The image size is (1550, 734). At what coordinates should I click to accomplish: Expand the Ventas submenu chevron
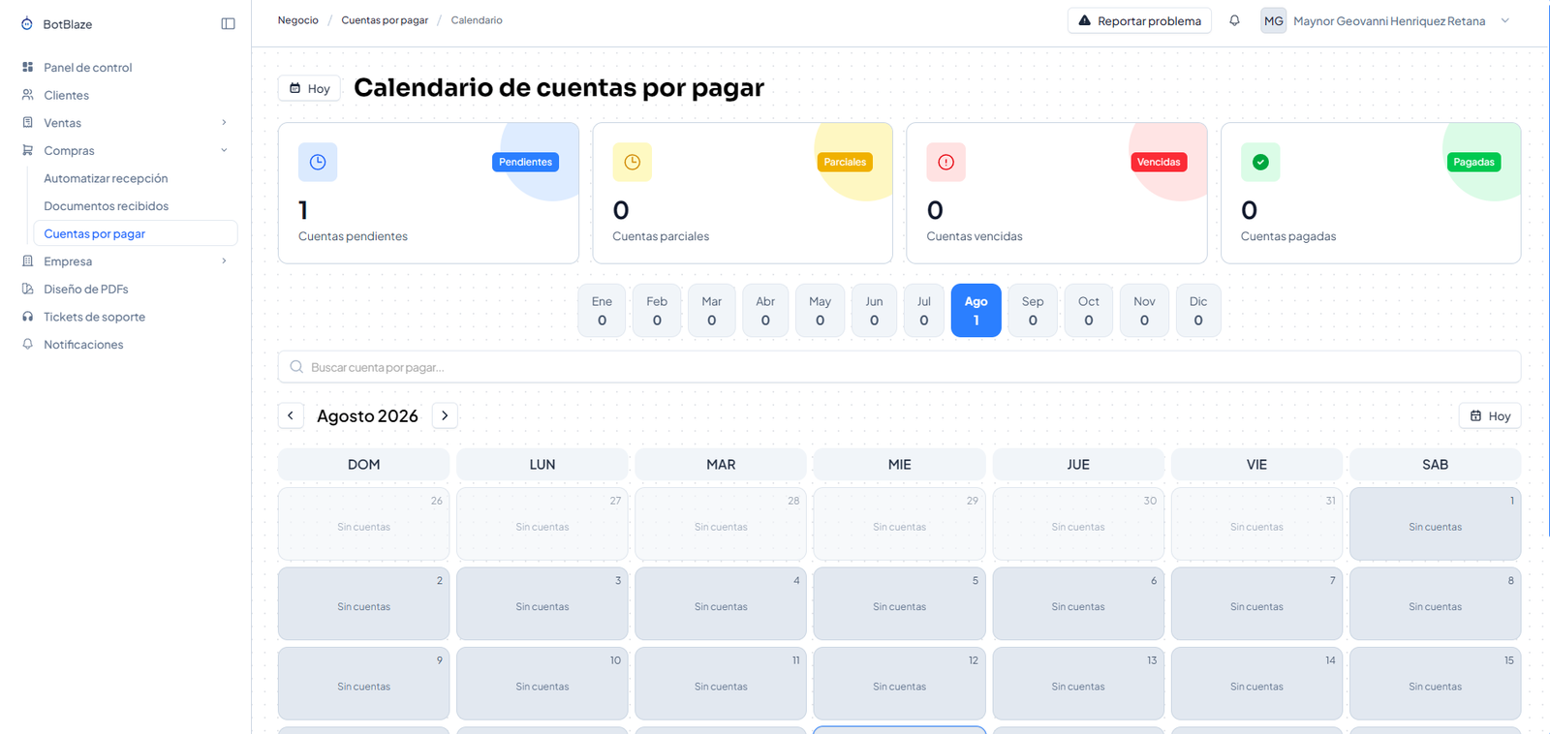coord(224,123)
